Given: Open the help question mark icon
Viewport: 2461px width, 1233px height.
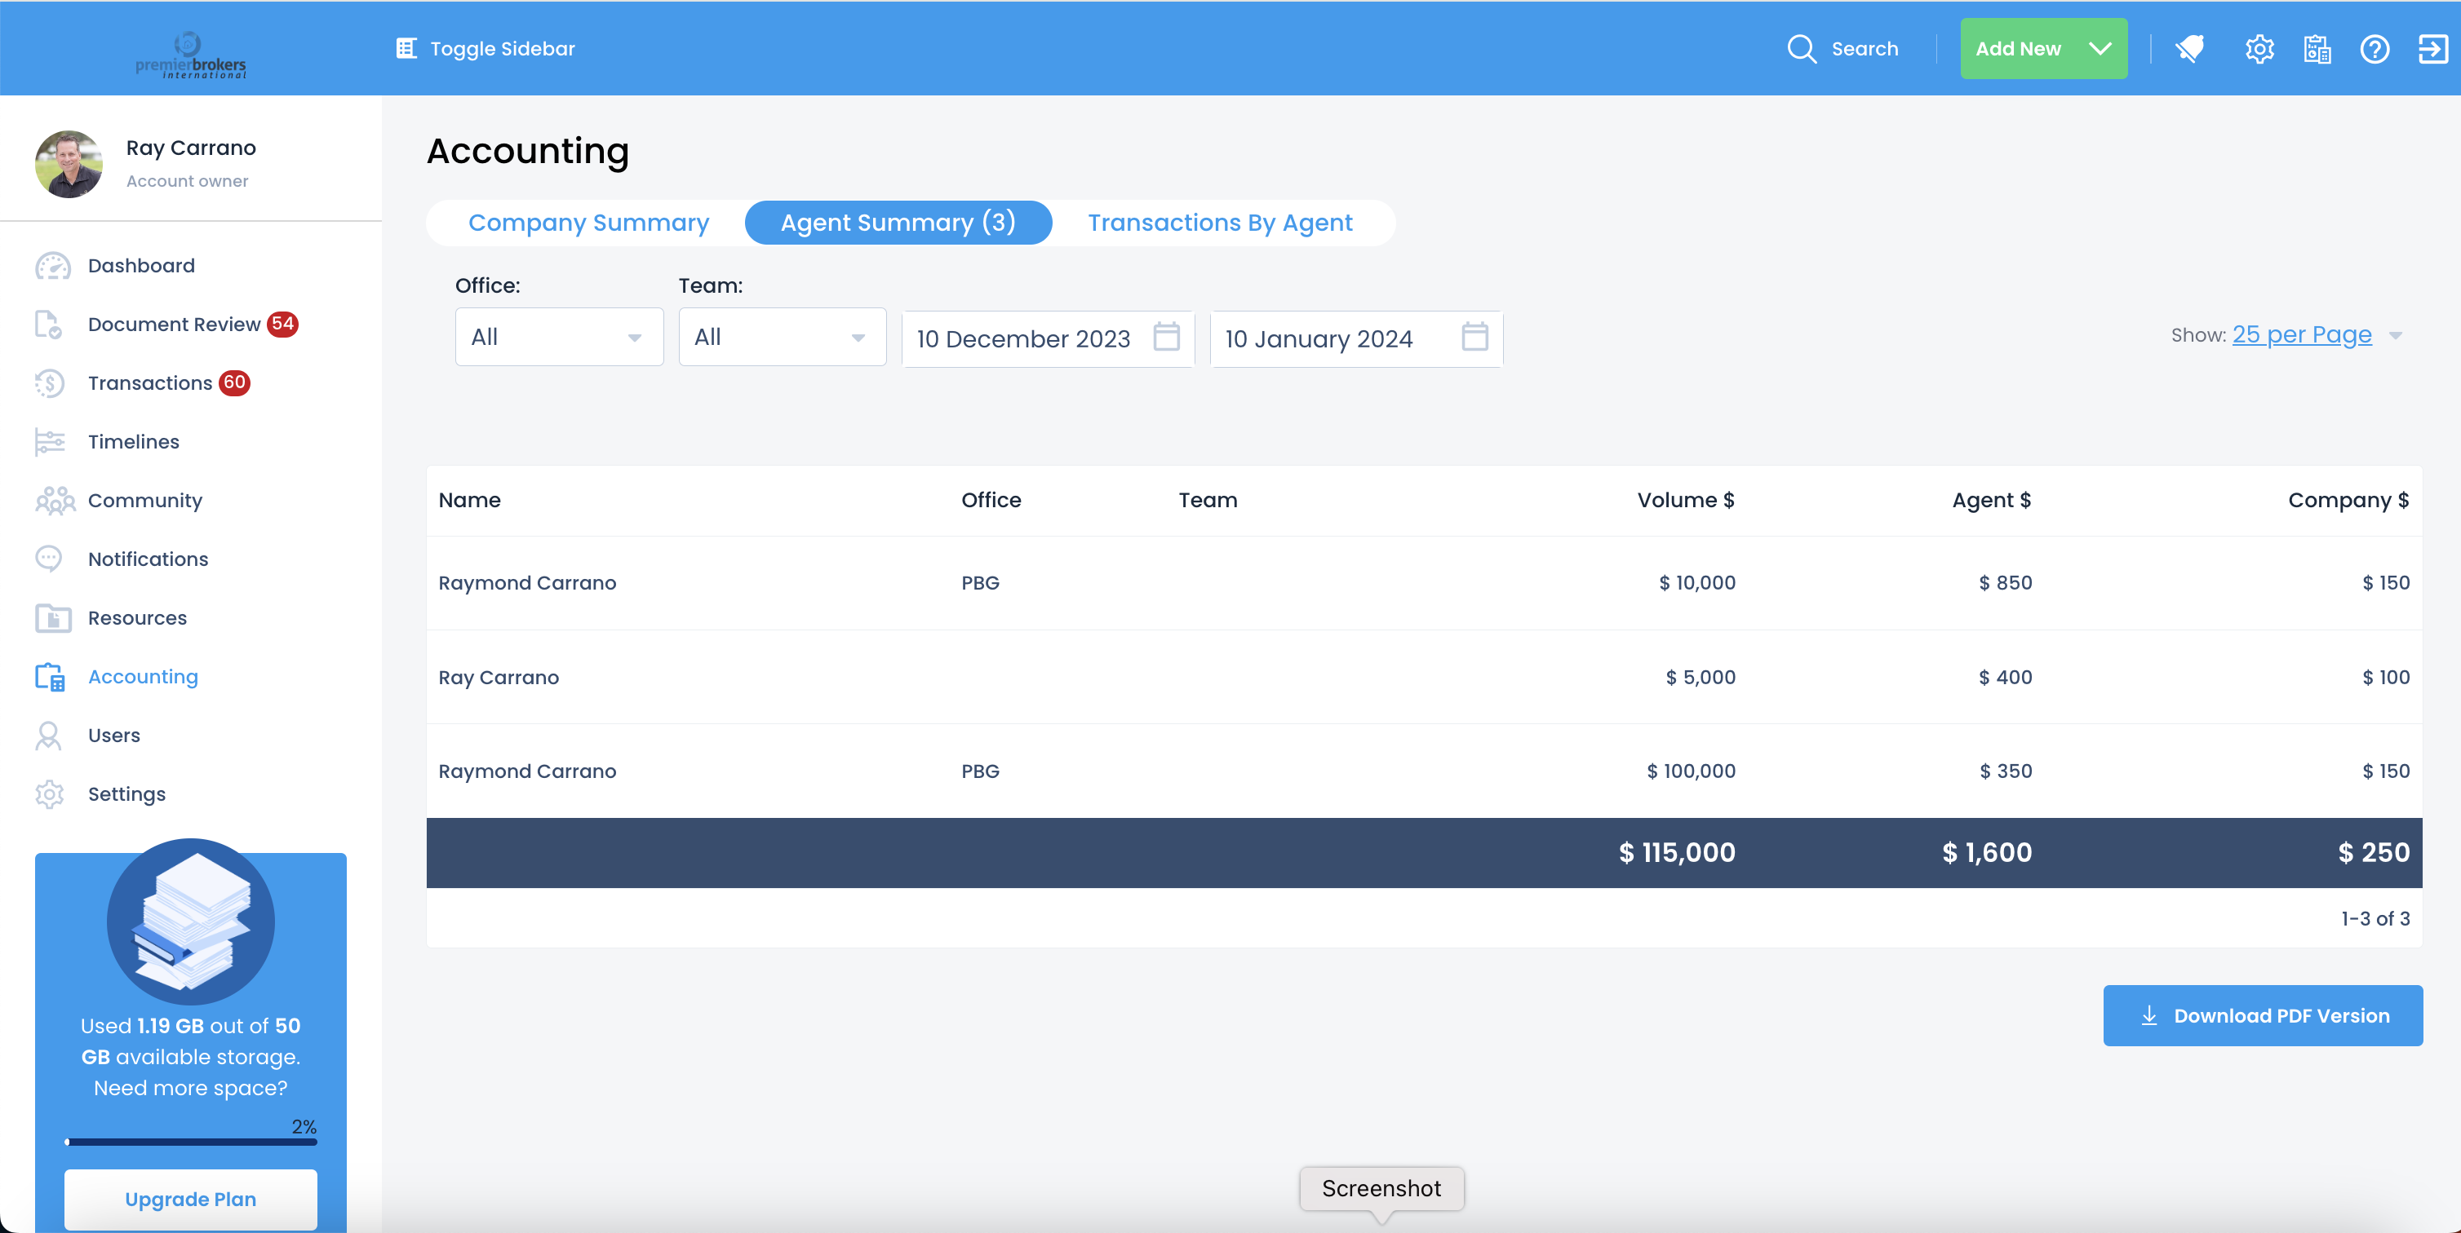Looking at the screenshot, I should (2374, 49).
